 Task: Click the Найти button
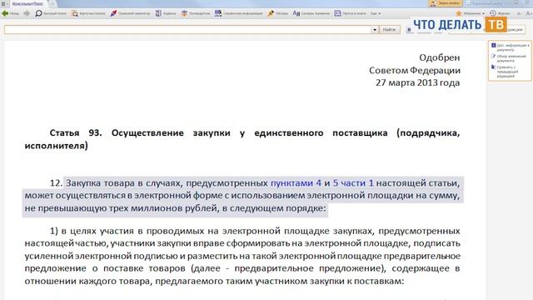pyautogui.click(x=389, y=30)
